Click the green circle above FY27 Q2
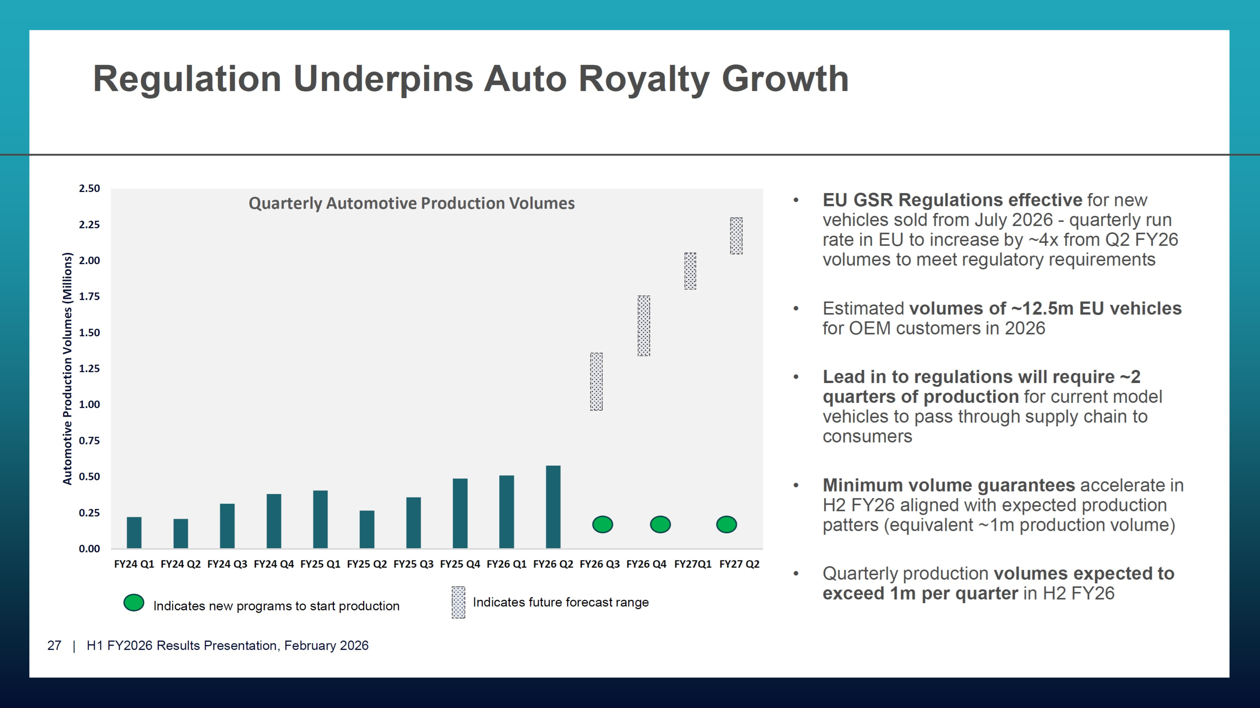 click(x=726, y=524)
